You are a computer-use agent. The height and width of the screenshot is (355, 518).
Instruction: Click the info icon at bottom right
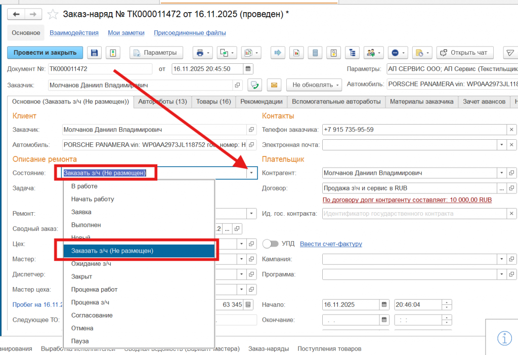click(x=504, y=338)
